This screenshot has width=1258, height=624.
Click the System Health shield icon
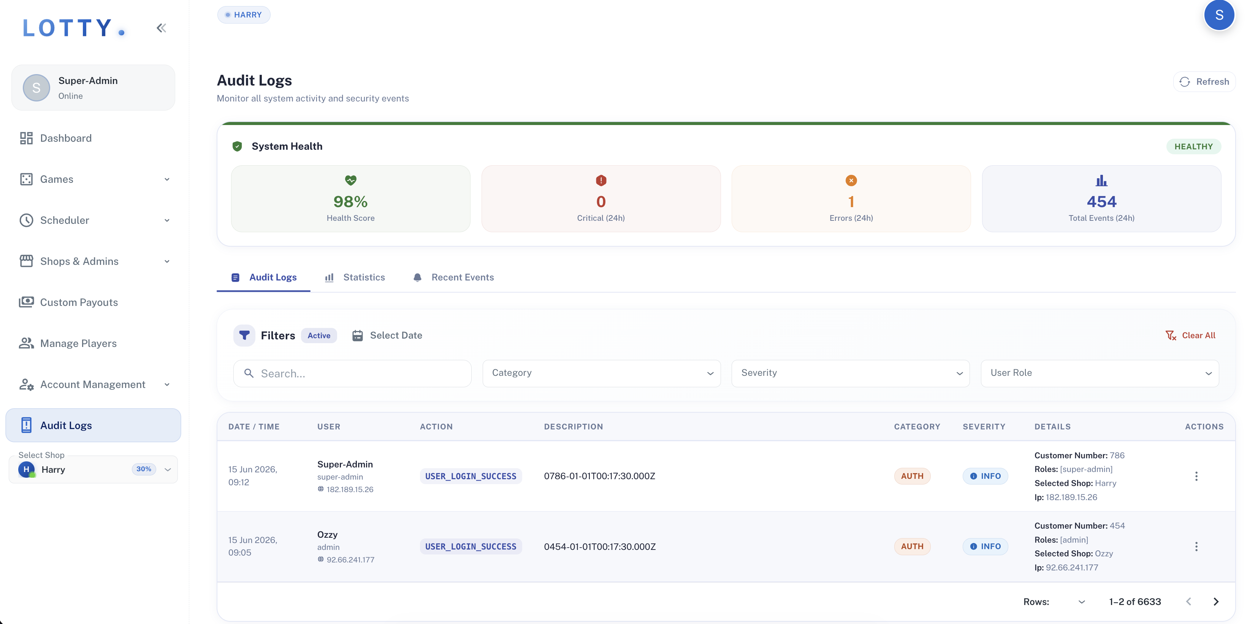click(237, 146)
